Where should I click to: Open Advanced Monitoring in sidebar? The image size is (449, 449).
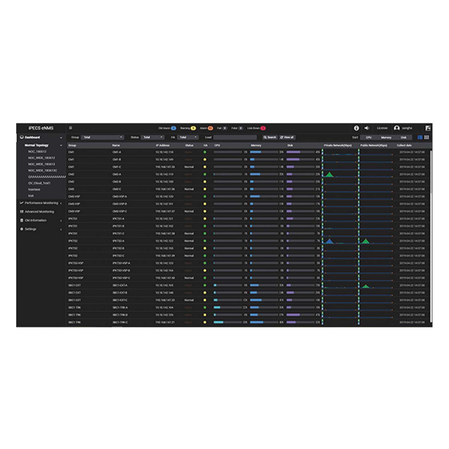click(39, 211)
